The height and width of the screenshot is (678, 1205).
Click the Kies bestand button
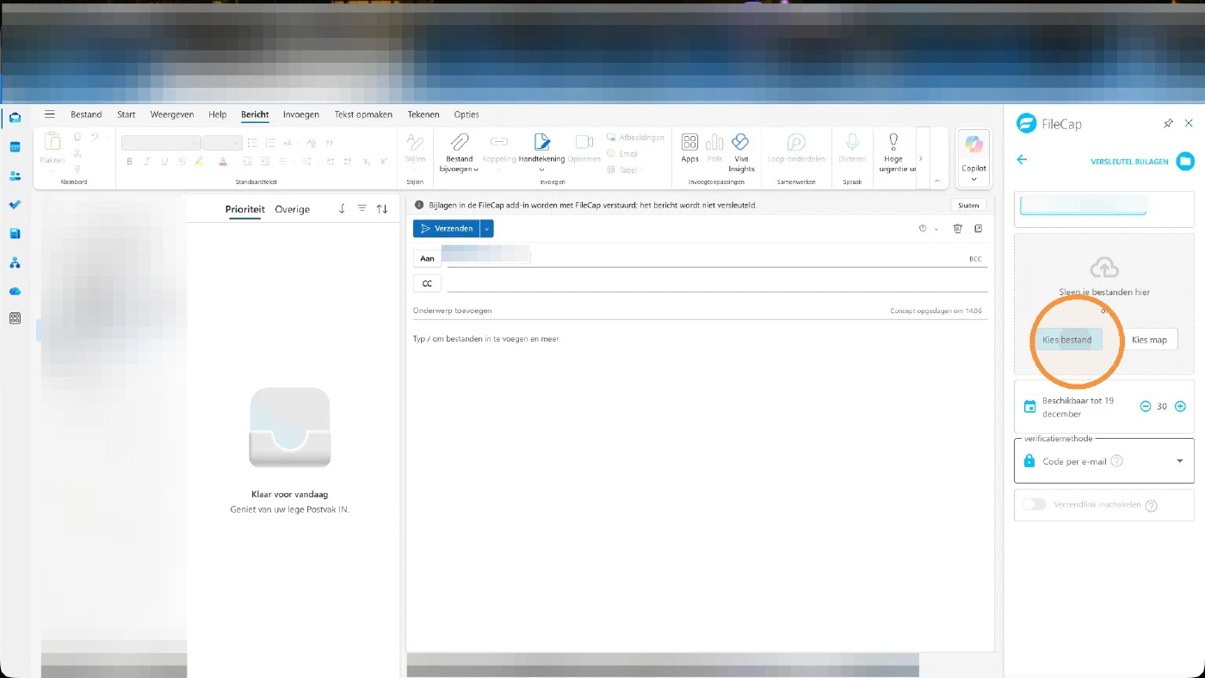point(1067,340)
